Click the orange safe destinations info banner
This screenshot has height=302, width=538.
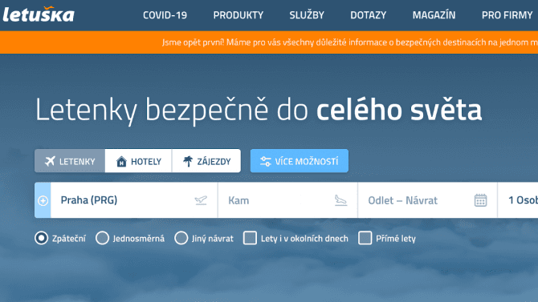click(x=269, y=42)
